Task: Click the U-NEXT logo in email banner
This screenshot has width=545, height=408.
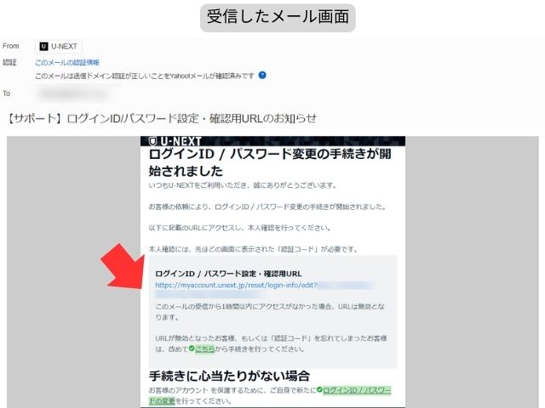Action: (x=175, y=141)
